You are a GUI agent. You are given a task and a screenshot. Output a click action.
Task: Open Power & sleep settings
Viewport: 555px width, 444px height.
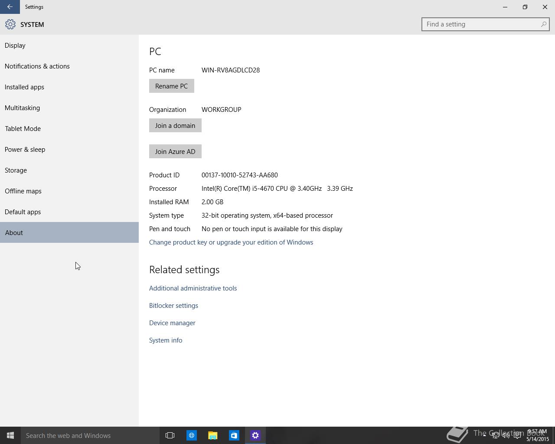point(69,149)
